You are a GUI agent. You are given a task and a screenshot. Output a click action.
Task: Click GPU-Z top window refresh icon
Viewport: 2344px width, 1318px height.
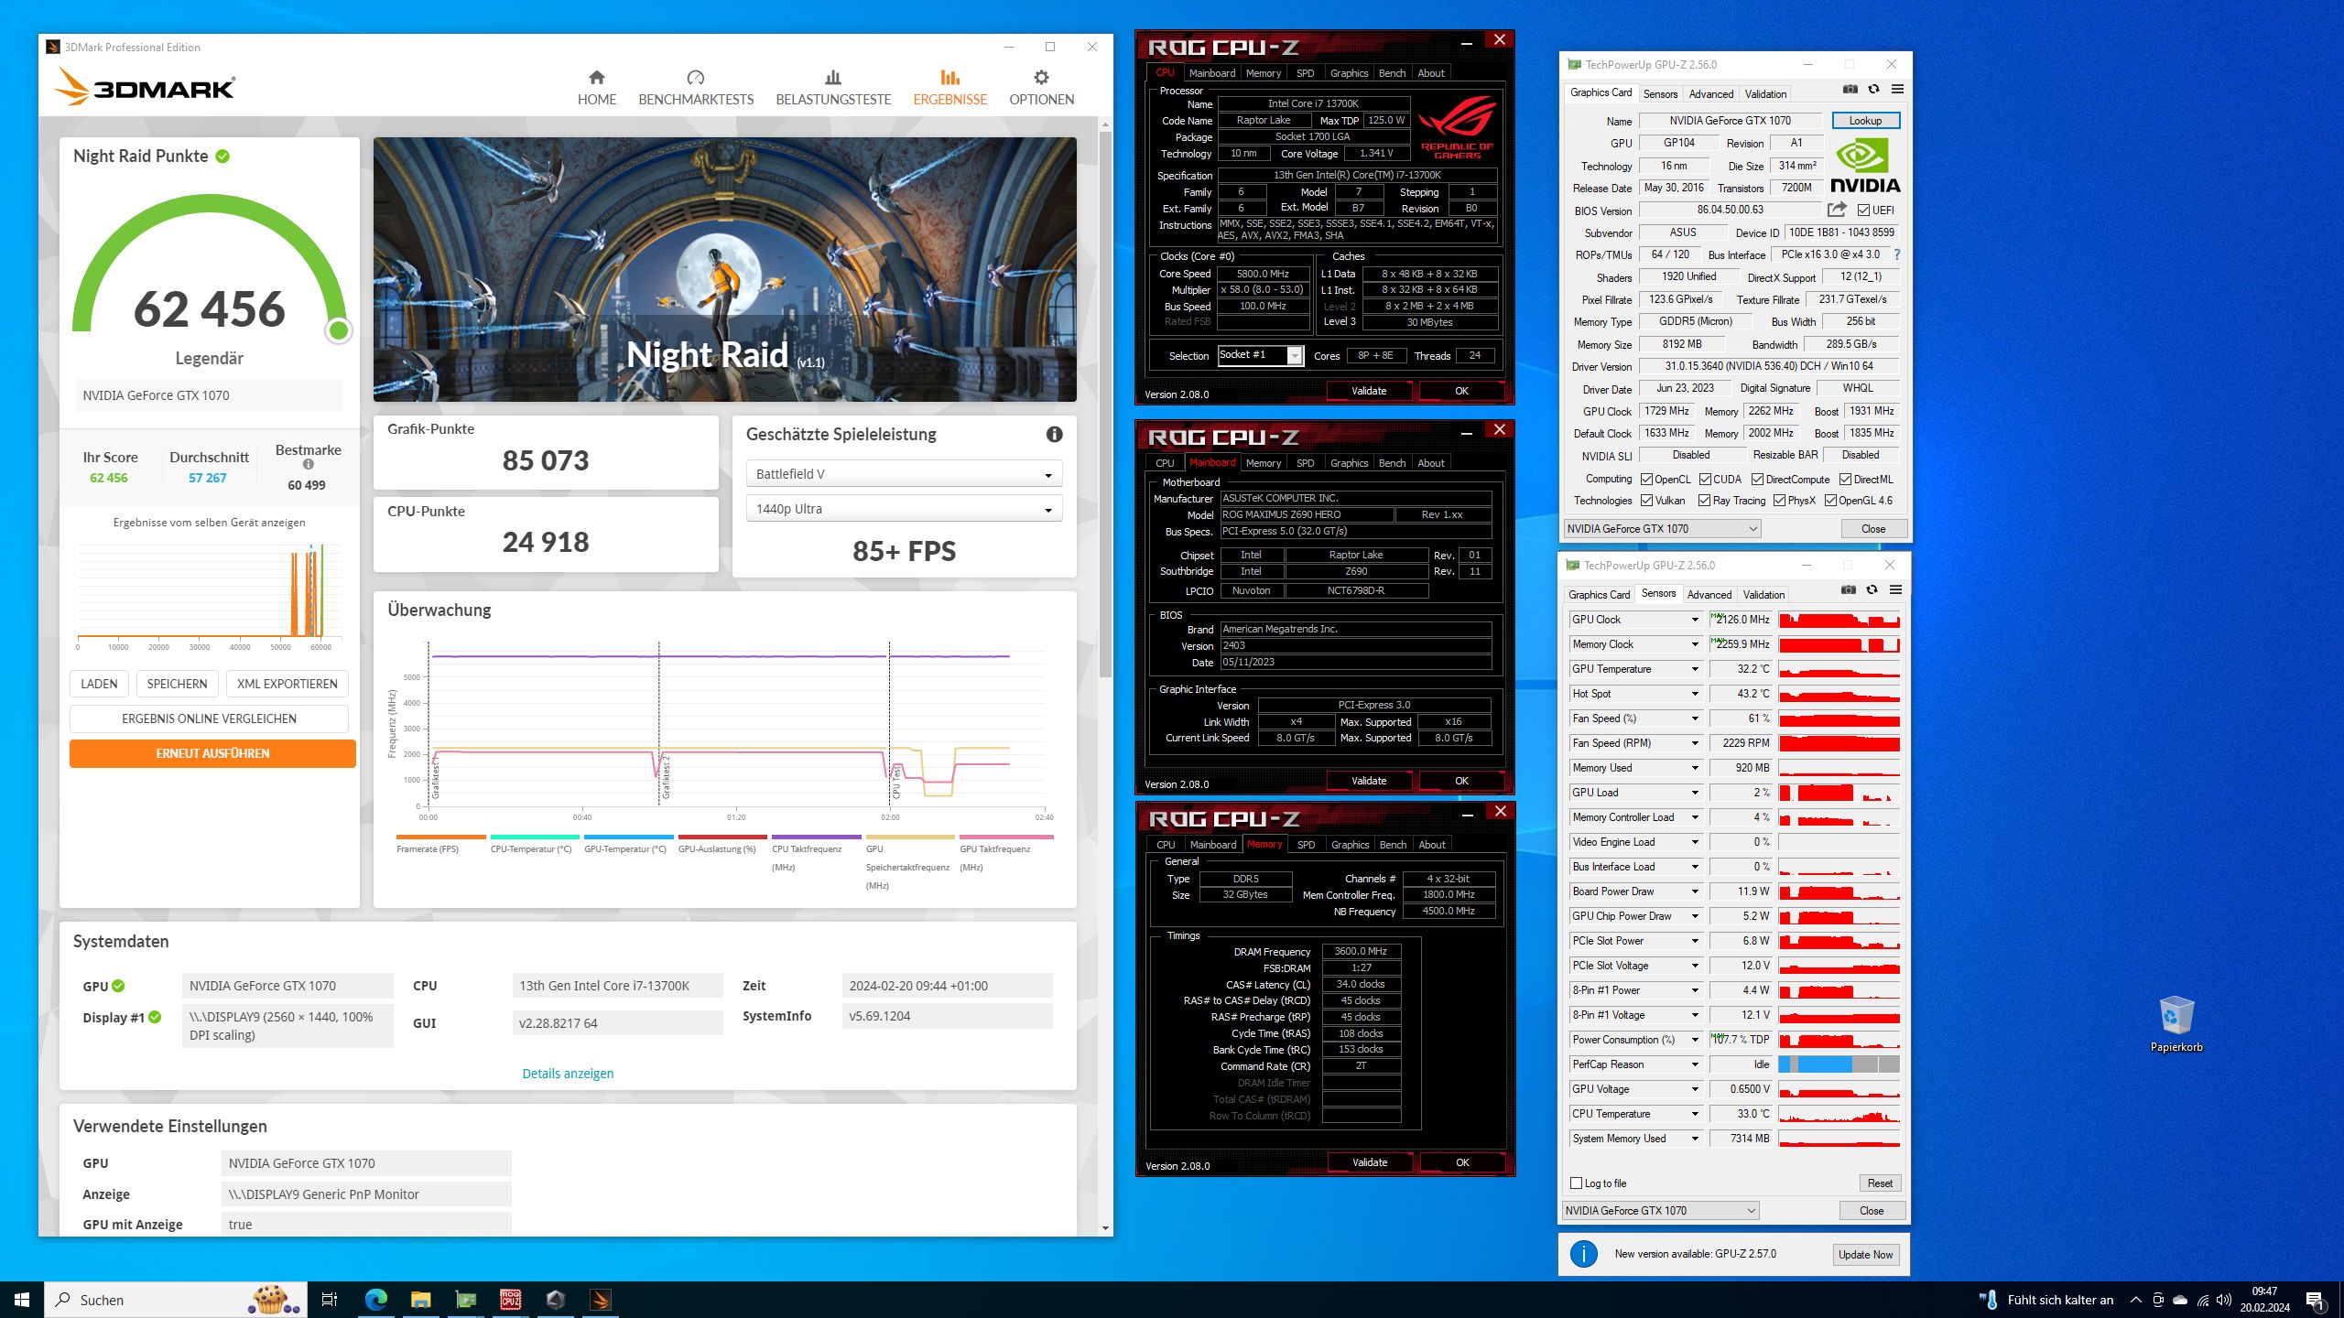(1874, 89)
